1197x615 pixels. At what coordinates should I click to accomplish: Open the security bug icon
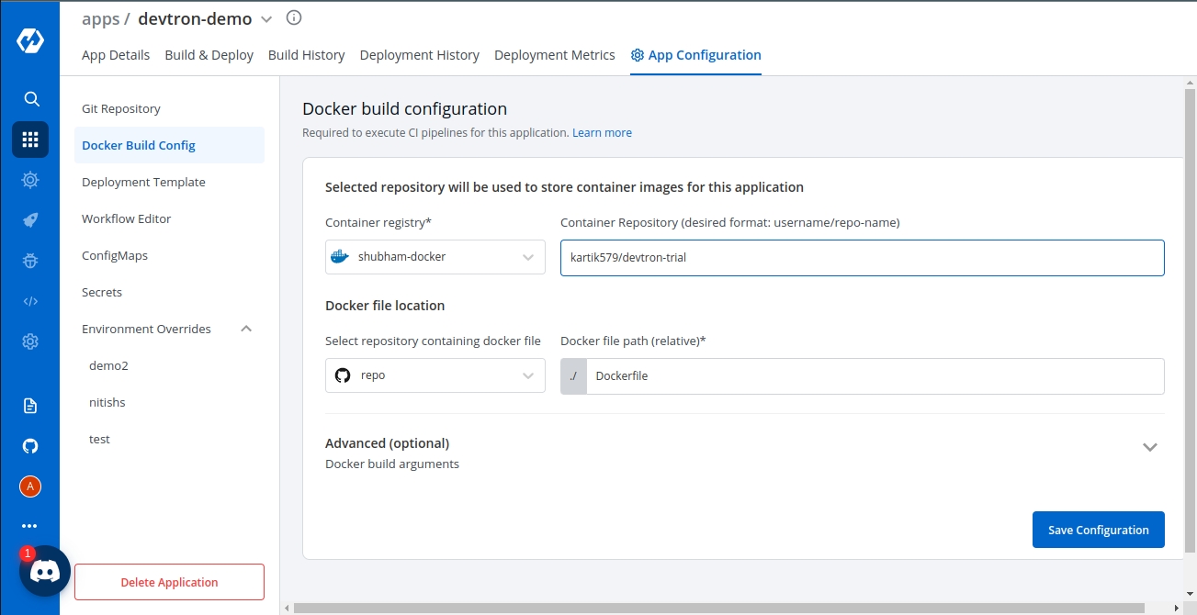click(30, 261)
